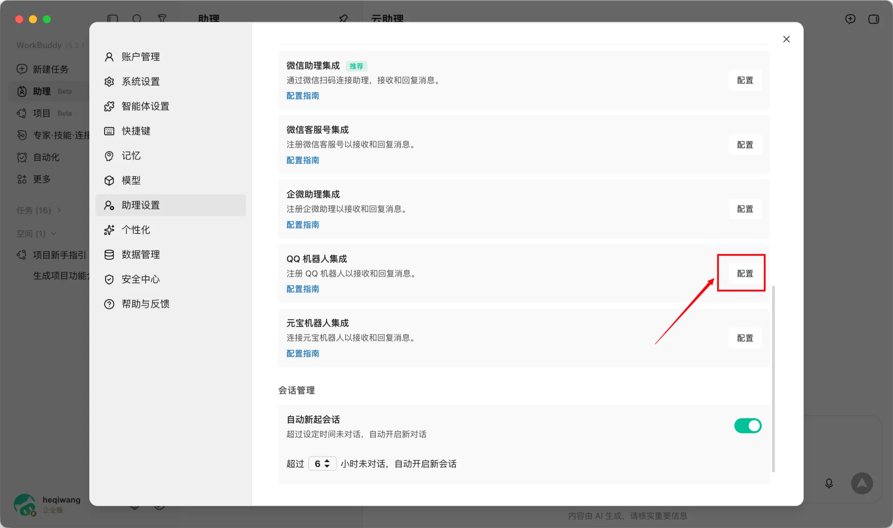Click the 账户管理 person icon
The height and width of the screenshot is (528, 893).
(x=109, y=57)
